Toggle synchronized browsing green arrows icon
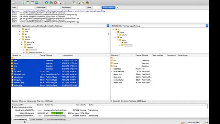220x124 pixels. (x=83, y=2)
